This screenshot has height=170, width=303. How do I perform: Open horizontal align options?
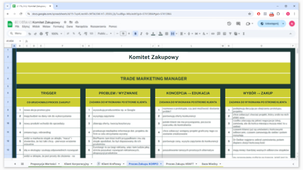click(x=183, y=34)
